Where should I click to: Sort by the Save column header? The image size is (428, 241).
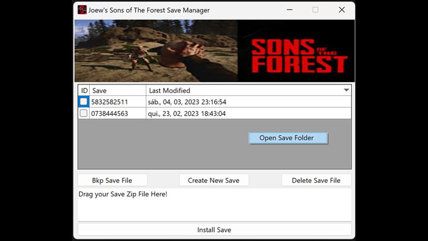point(118,90)
